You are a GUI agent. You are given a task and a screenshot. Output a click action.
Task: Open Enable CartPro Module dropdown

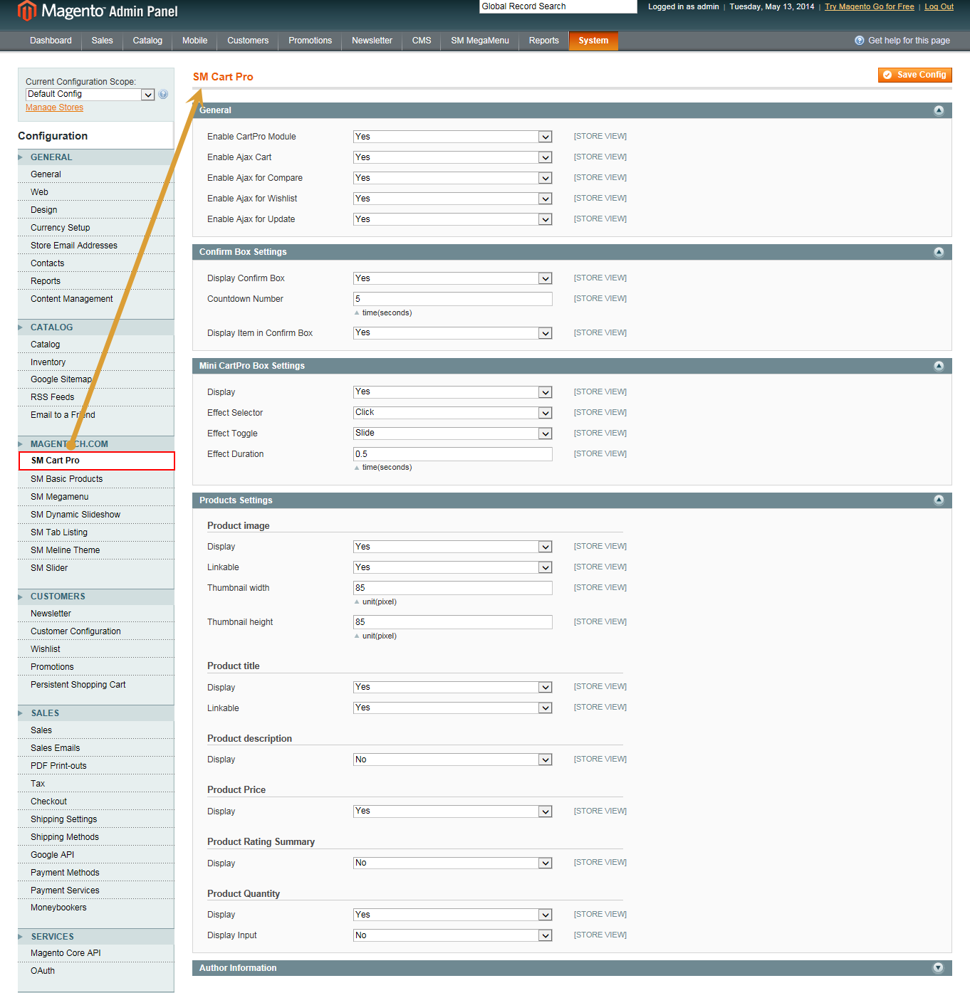tap(453, 137)
